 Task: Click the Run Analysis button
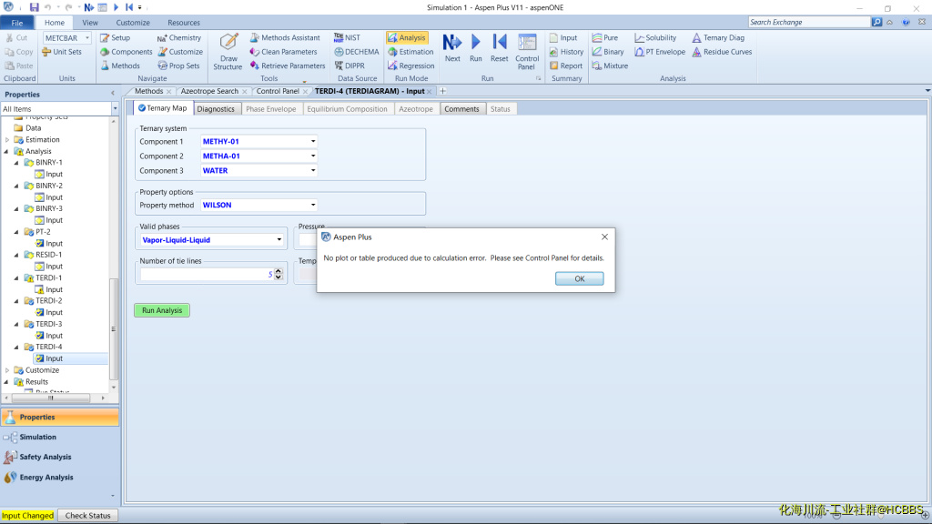tap(162, 310)
